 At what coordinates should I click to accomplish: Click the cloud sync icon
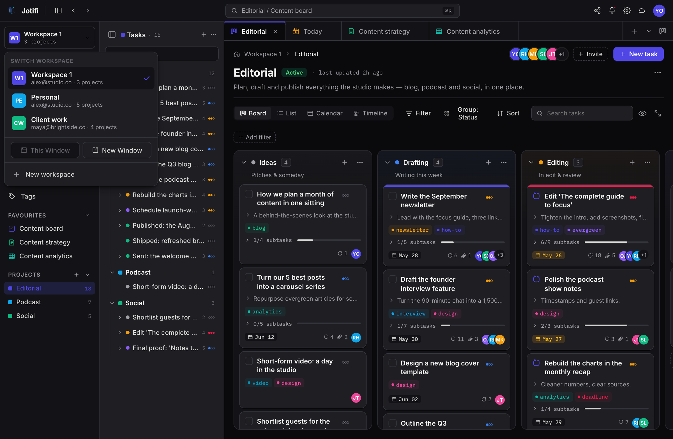(x=642, y=10)
